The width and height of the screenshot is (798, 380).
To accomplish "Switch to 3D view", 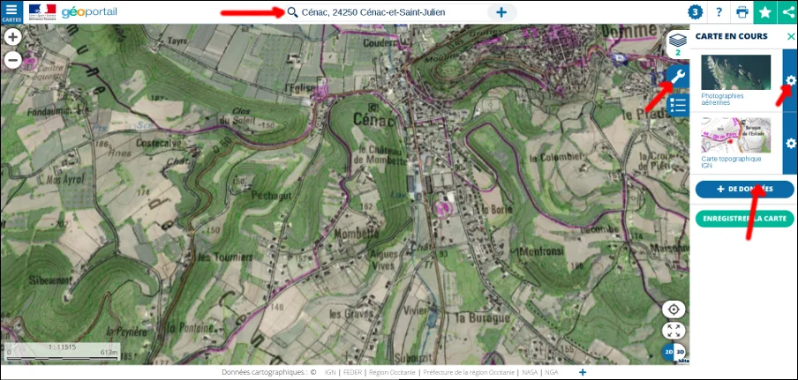I will (x=681, y=353).
